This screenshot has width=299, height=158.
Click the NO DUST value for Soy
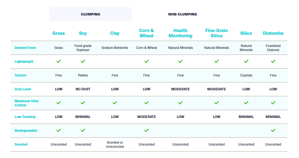pos(83,89)
